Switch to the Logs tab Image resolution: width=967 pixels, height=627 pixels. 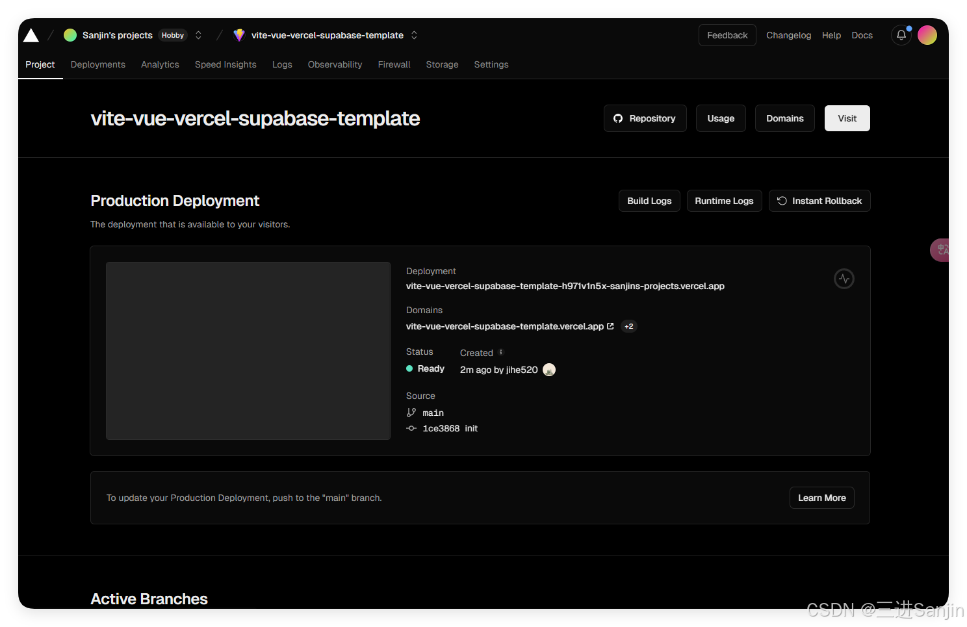point(282,64)
